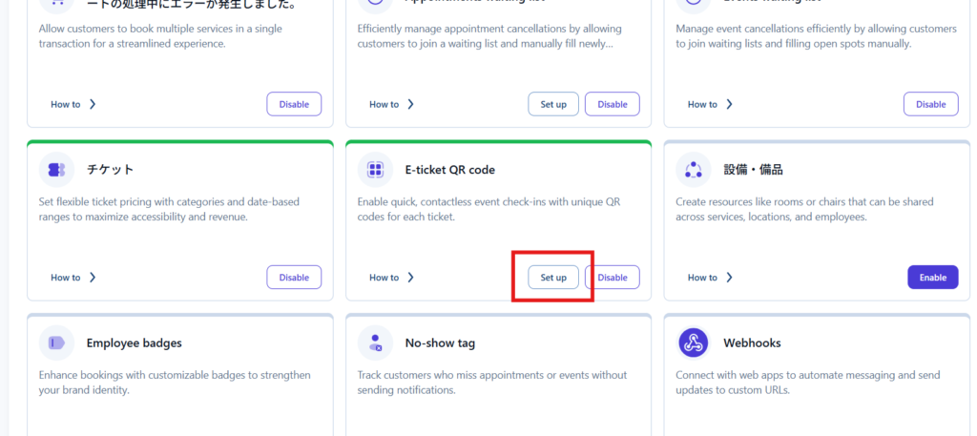977x436 pixels.
Task: Disable the multiple services booking feature
Action: click(x=294, y=104)
